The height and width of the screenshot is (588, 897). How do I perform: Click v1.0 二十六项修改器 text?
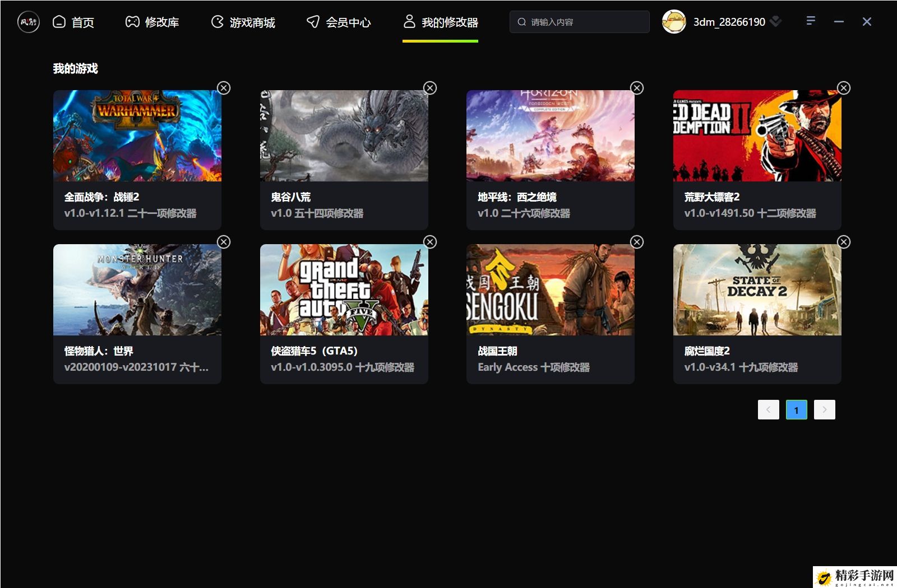[x=524, y=213]
